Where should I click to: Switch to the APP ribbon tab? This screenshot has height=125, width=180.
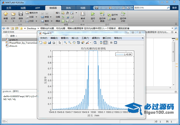(x=38, y=8)
